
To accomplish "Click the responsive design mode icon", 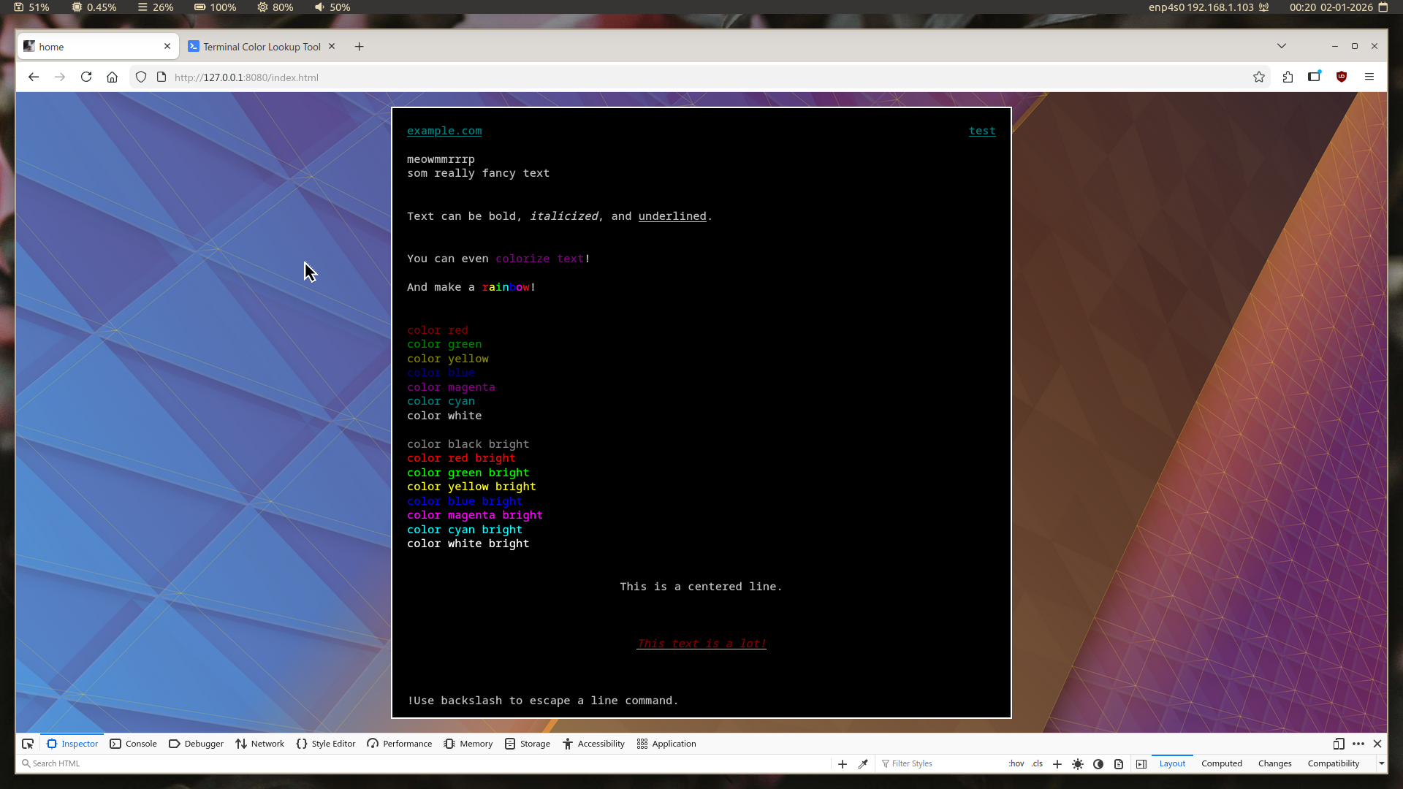I will pyautogui.click(x=1339, y=744).
